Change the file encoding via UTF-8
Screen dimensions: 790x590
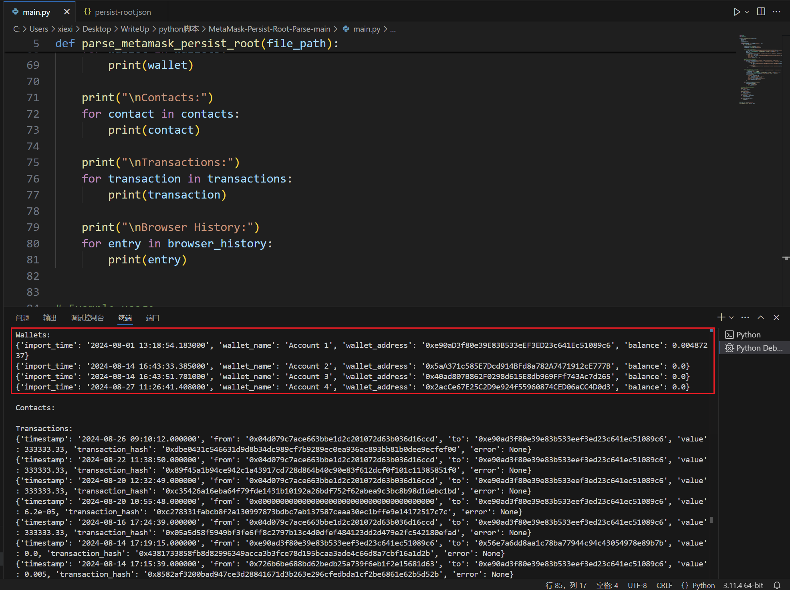(637, 585)
